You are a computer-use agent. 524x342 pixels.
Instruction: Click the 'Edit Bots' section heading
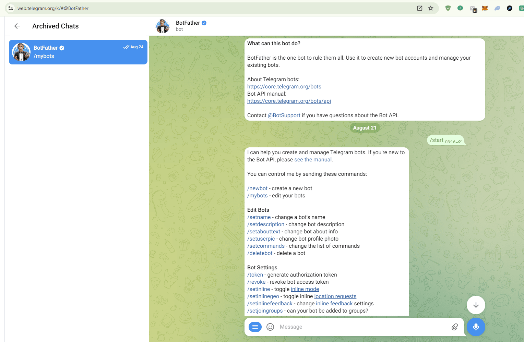(x=258, y=210)
